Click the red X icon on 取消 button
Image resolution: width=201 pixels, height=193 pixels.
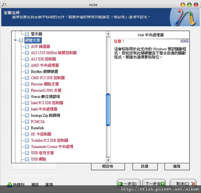(193, 184)
